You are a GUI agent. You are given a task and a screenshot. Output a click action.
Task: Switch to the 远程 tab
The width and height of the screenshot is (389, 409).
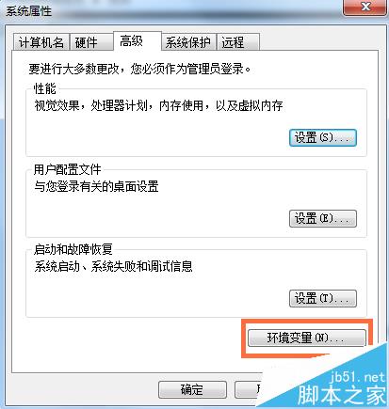coord(238,42)
